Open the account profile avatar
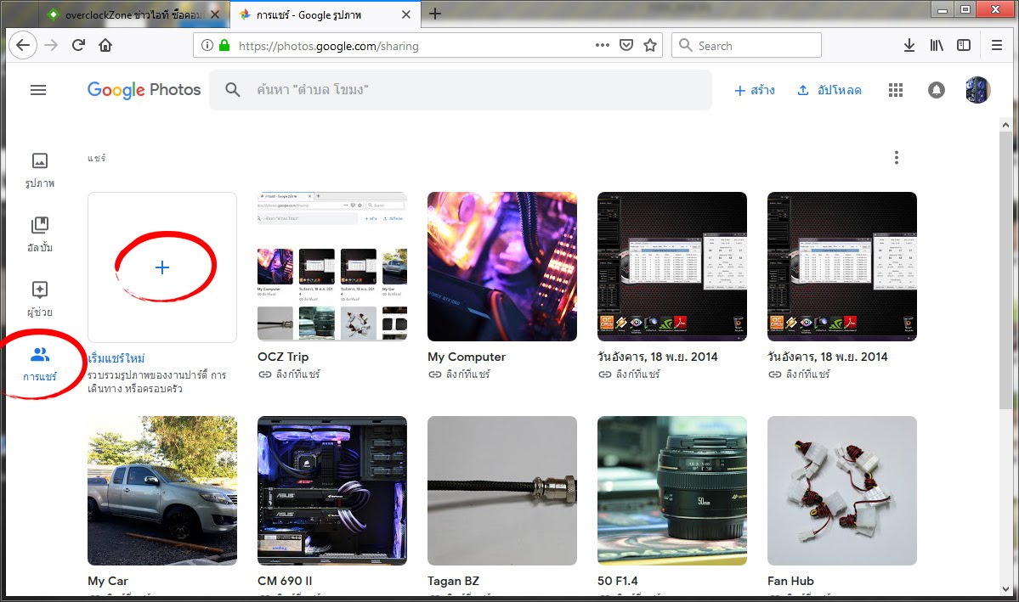The width and height of the screenshot is (1019, 602). [978, 90]
